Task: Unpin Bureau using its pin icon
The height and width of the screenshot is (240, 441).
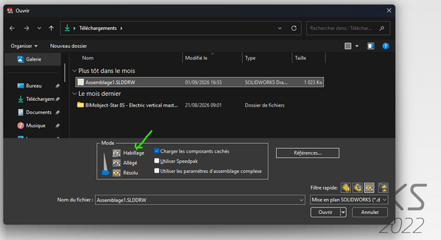Action: pyautogui.click(x=58, y=86)
